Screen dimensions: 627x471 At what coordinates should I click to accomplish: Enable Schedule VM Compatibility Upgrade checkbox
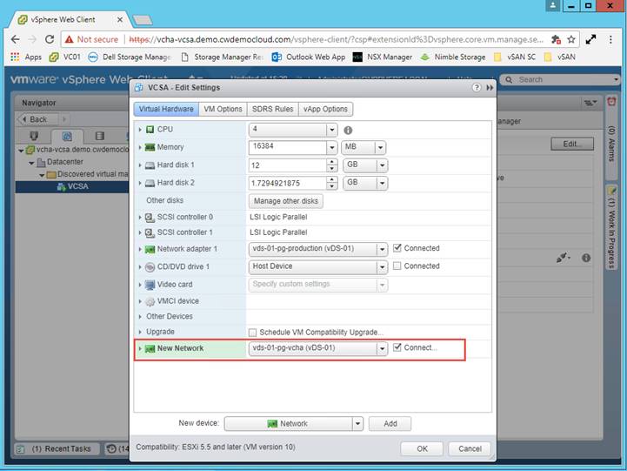tap(252, 333)
